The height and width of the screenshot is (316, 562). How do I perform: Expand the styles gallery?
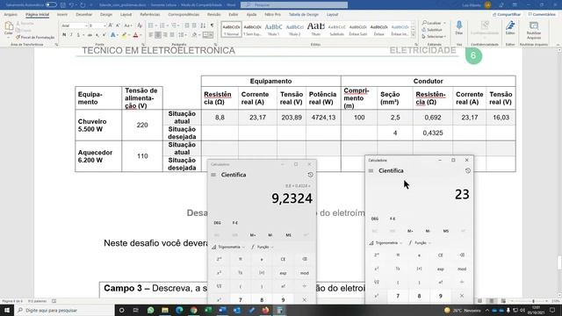[x=413, y=35]
